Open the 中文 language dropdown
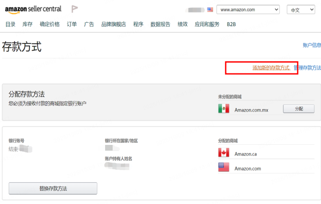This screenshot has height=204, width=321. click(301, 10)
